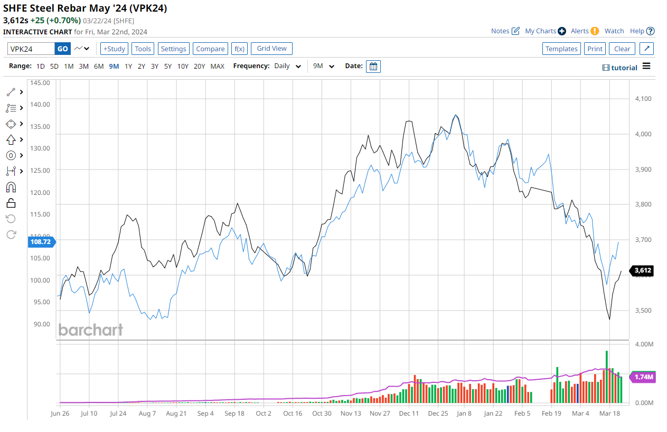Open chart Settings
The width and height of the screenshot is (667, 432).
coord(173,49)
